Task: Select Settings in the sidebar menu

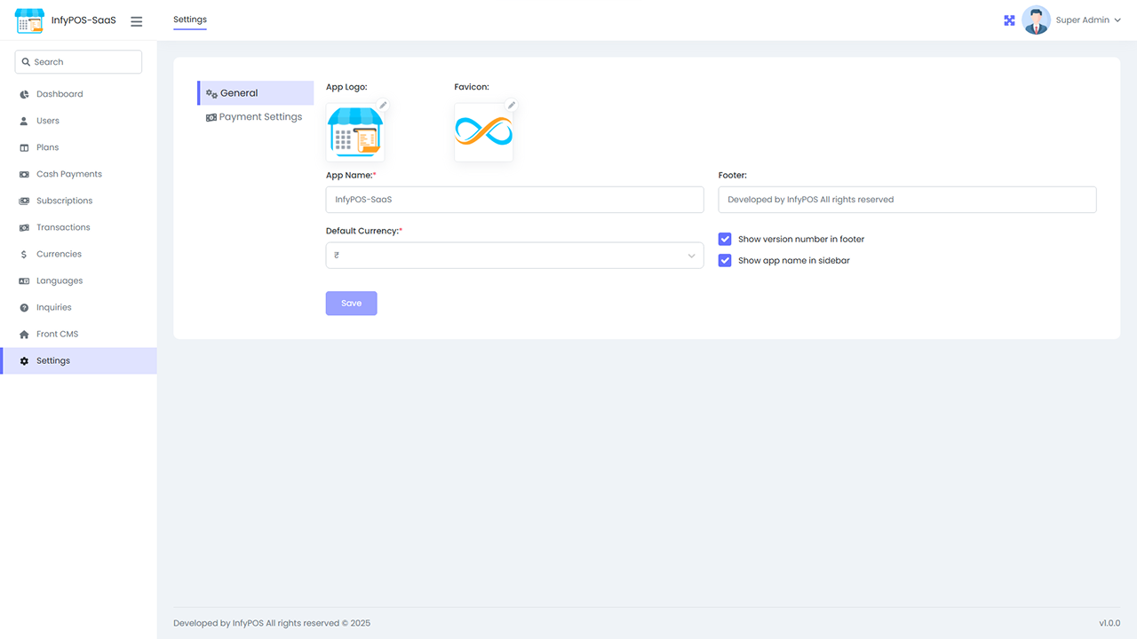Action: pos(52,360)
